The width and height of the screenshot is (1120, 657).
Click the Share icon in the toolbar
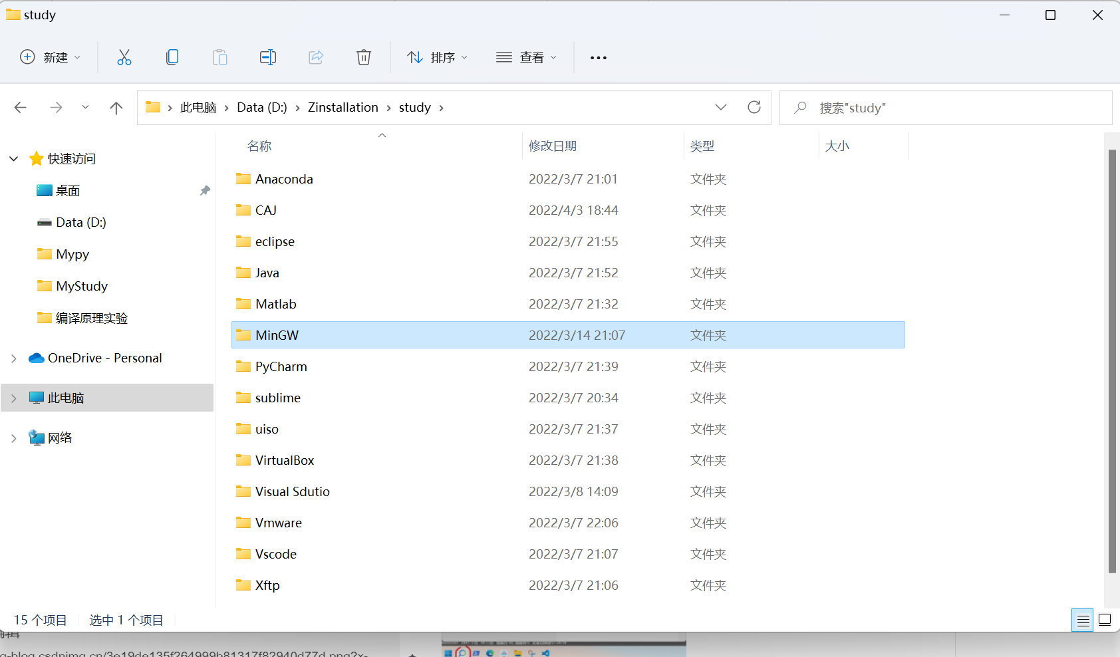316,57
